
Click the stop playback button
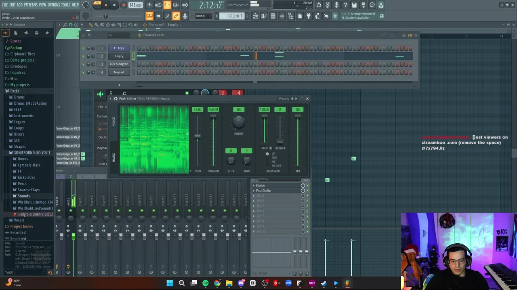pyautogui.click(x=114, y=5)
